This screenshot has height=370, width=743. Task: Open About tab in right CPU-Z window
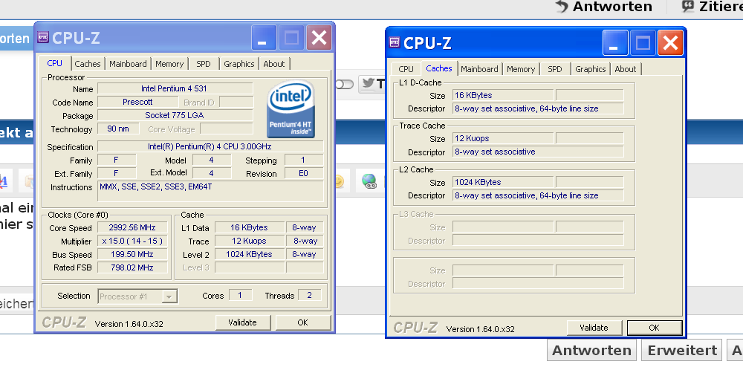click(x=626, y=68)
